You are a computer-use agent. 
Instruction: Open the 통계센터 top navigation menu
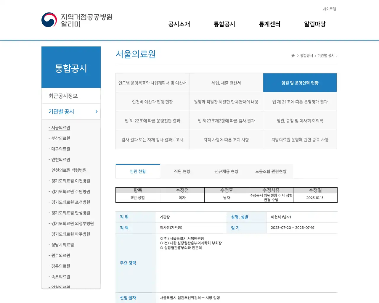pyautogui.click(x=269, y=24)
